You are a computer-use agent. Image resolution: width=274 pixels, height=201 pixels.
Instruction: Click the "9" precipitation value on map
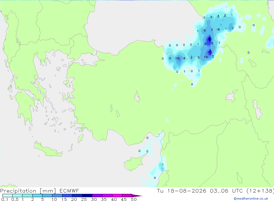(x=205, y=44)
